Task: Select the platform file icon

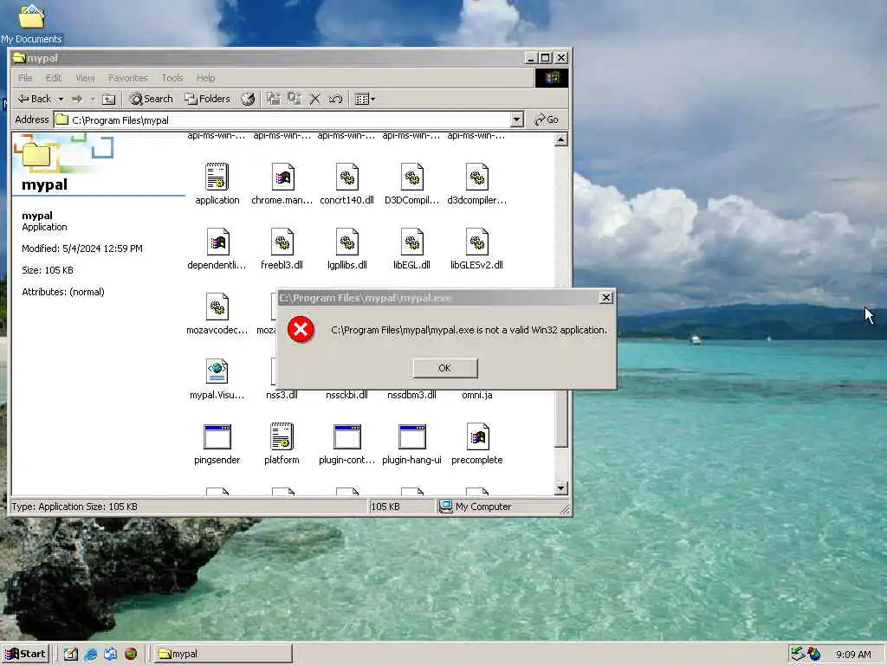Action: [282, 437]
